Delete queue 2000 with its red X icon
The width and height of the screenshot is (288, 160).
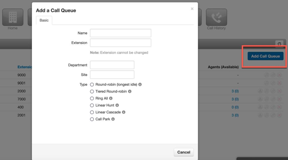(x=279, y=91)
